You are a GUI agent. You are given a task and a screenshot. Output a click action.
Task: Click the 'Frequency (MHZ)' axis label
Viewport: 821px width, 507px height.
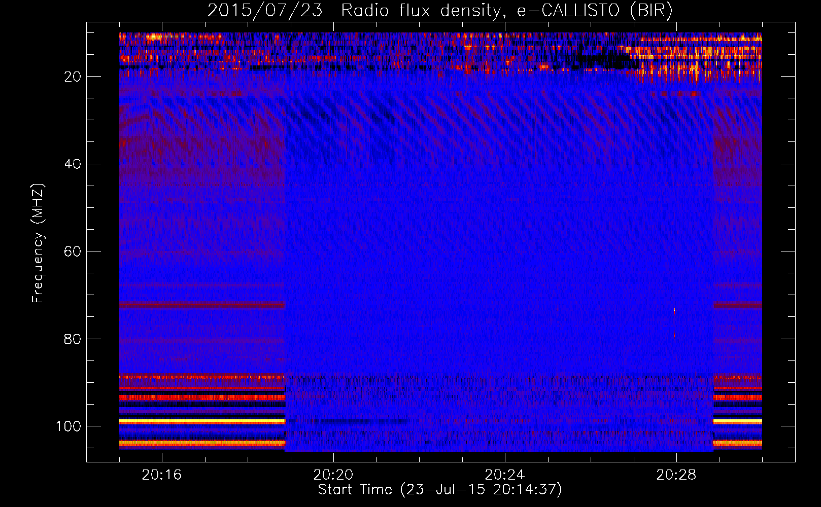tap(38, 243)
